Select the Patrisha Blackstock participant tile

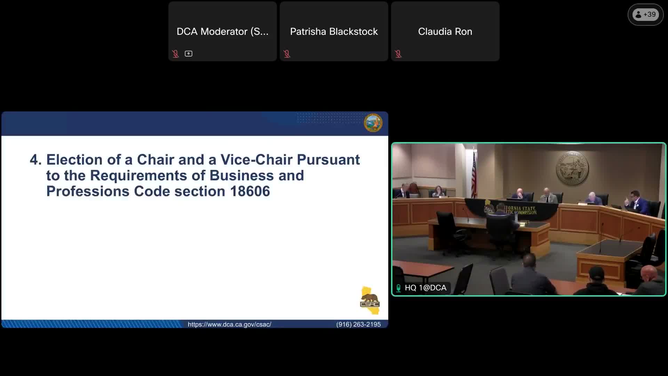pyautogui.click(x=334, y=31)
